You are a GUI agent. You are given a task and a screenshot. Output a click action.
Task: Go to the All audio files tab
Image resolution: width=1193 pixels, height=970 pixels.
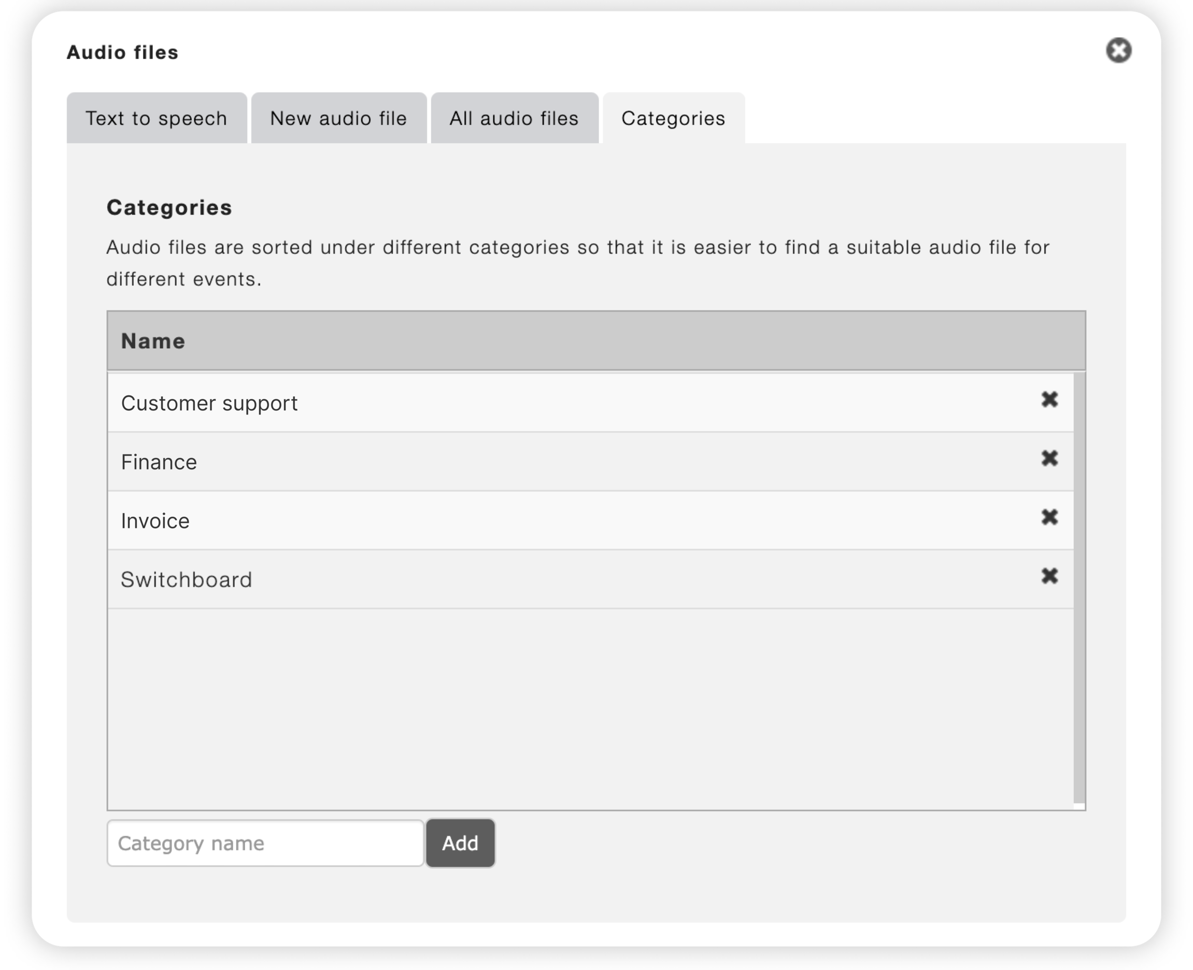(x=514, y=118)
